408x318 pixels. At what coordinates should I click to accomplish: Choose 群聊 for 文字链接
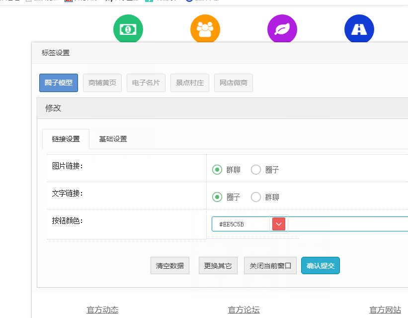pyautogui.click(x=256, y=197)
